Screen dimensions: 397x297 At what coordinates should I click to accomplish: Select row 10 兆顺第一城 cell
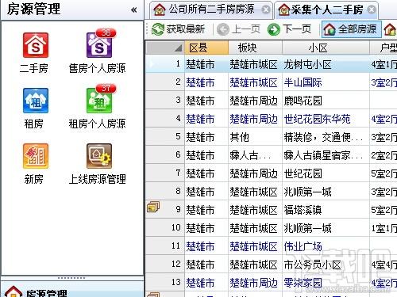326,228
